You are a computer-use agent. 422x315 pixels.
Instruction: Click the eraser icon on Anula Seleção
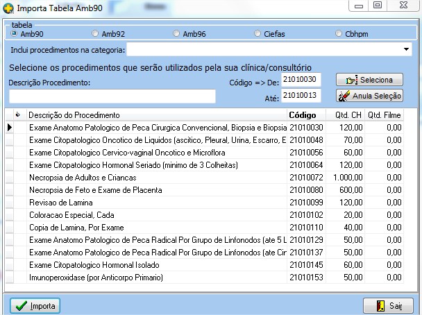click(x=345, y=96)
